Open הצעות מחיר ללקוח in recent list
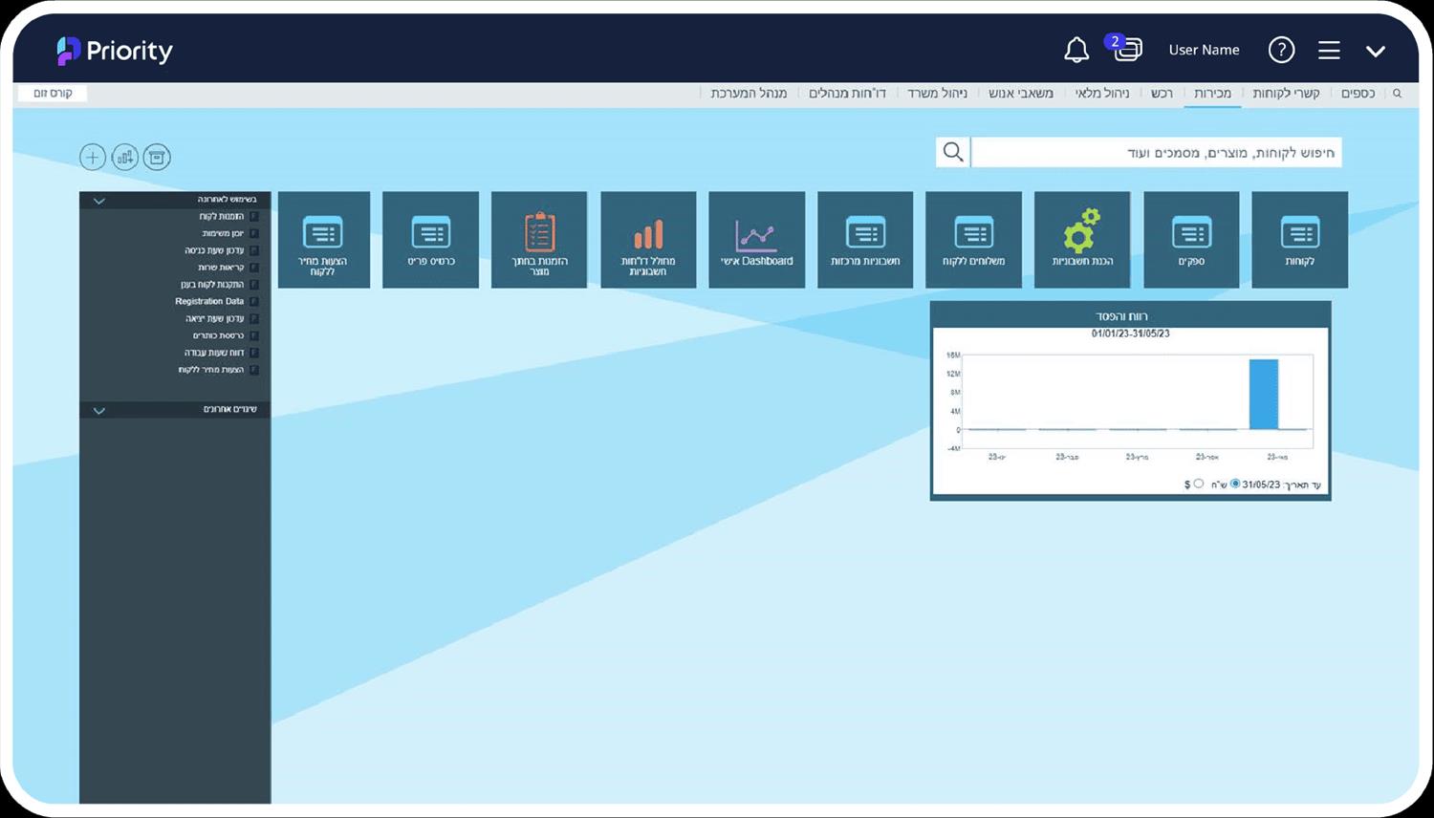1434x818 pixels. (211, 370)
